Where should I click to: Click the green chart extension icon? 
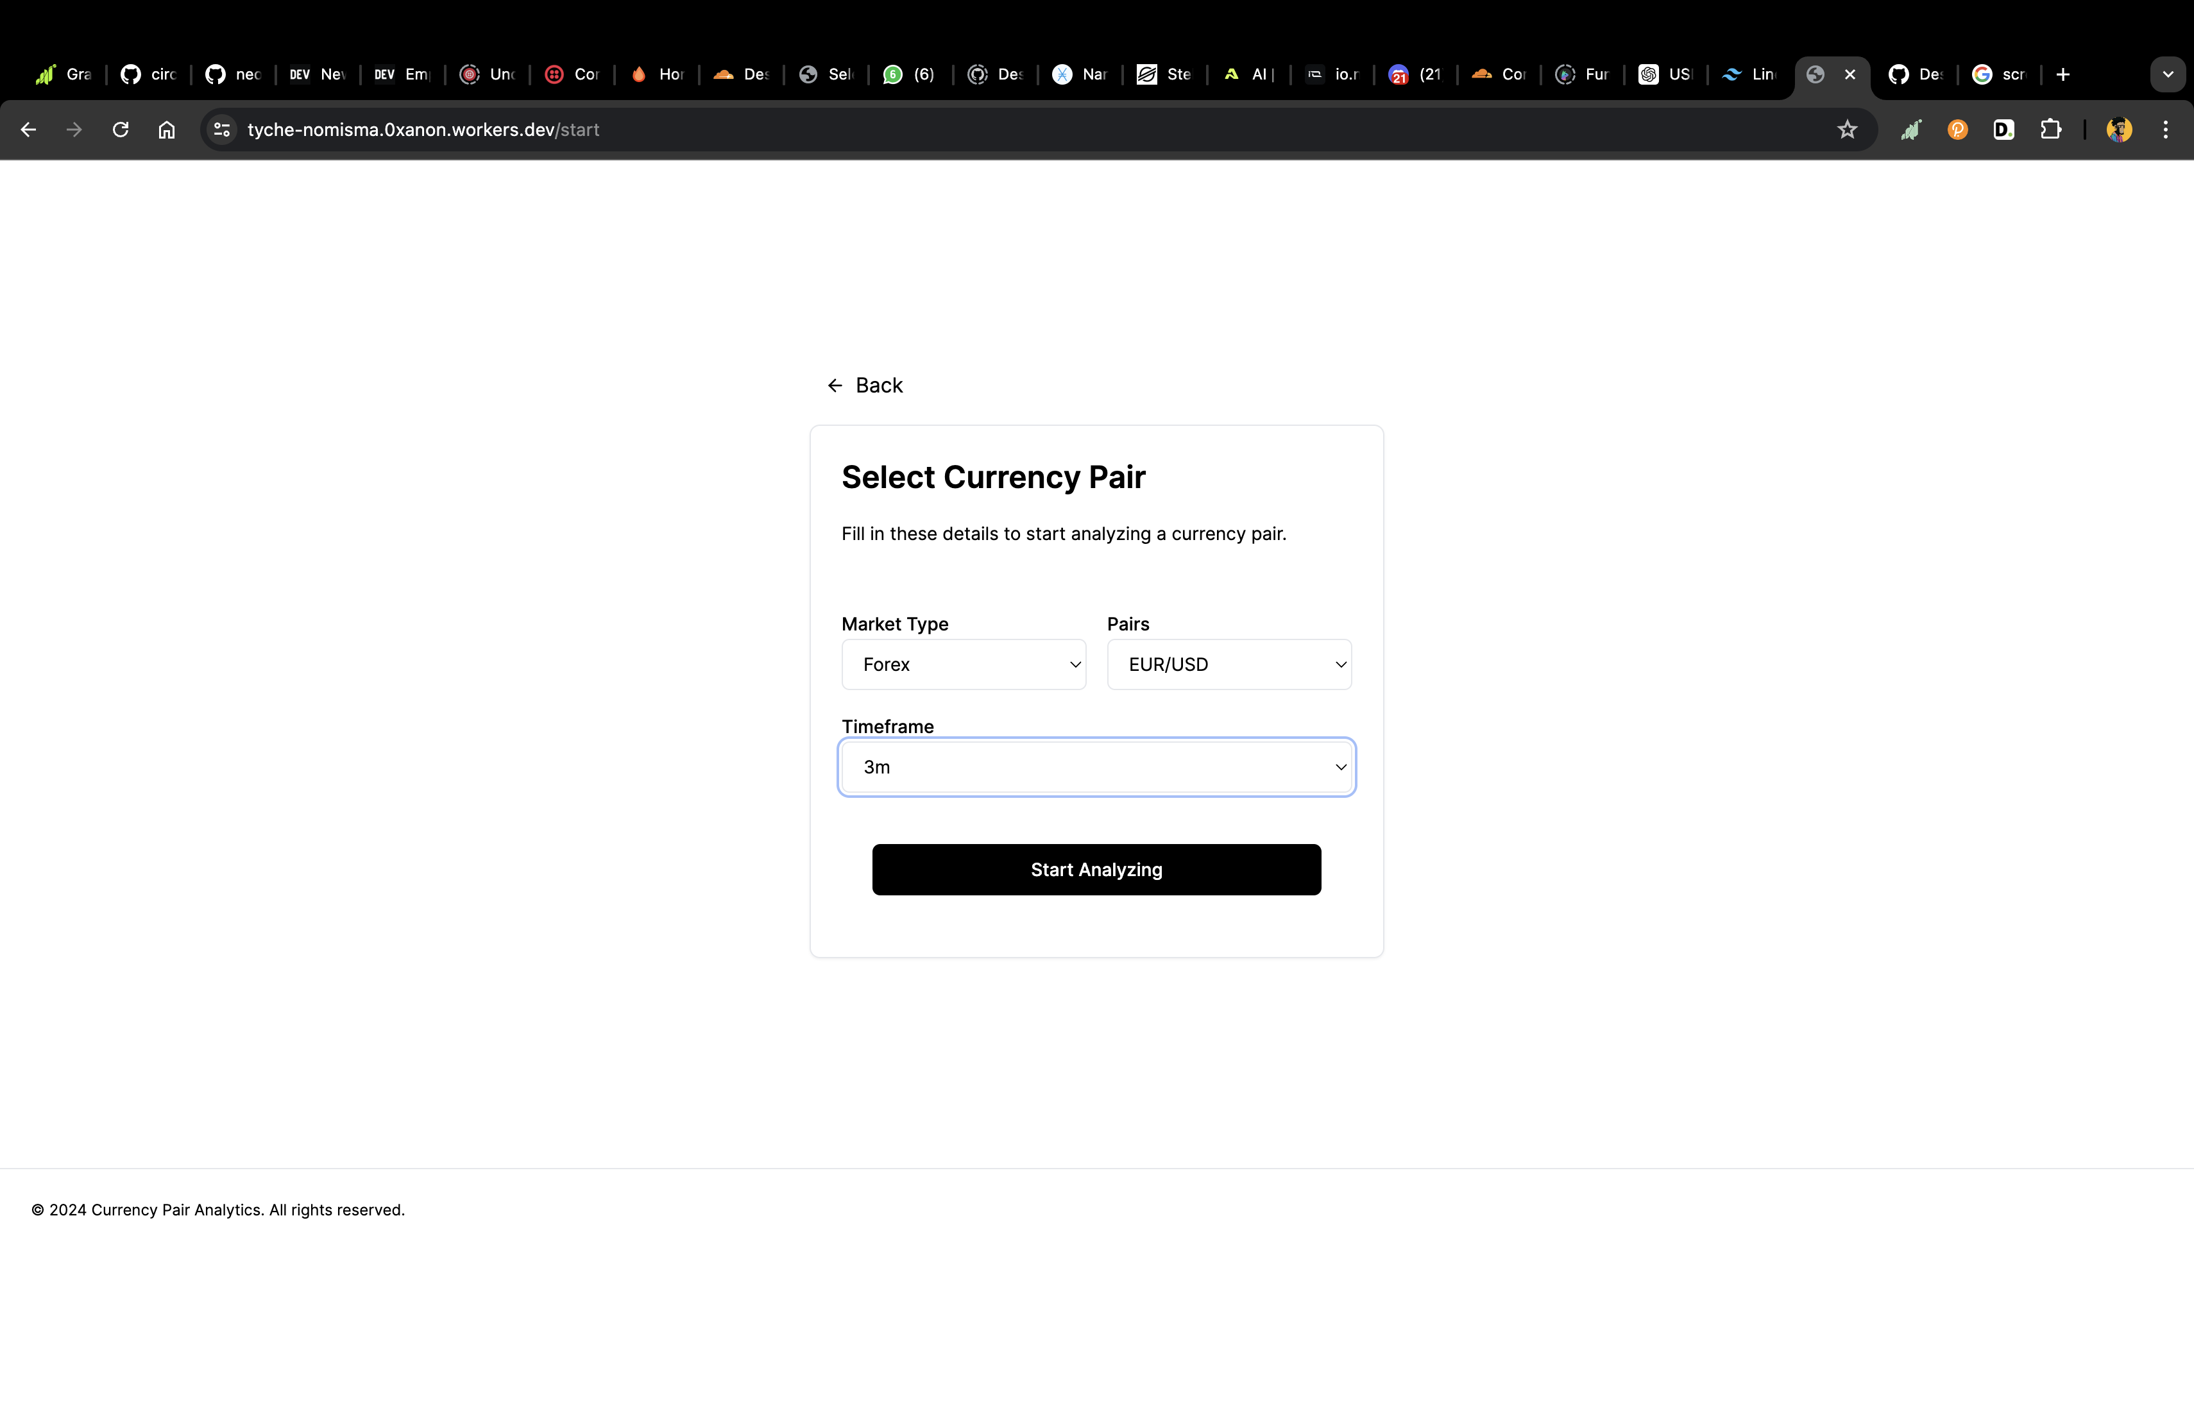[x=1911, y=129]
